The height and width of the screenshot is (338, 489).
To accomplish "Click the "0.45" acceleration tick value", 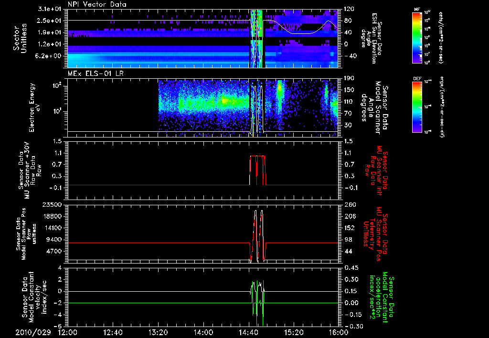I will tap(351, 268).
